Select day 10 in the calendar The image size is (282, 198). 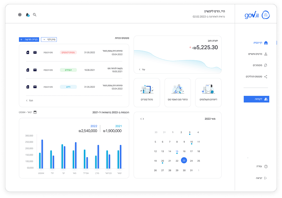pos(191,142)
